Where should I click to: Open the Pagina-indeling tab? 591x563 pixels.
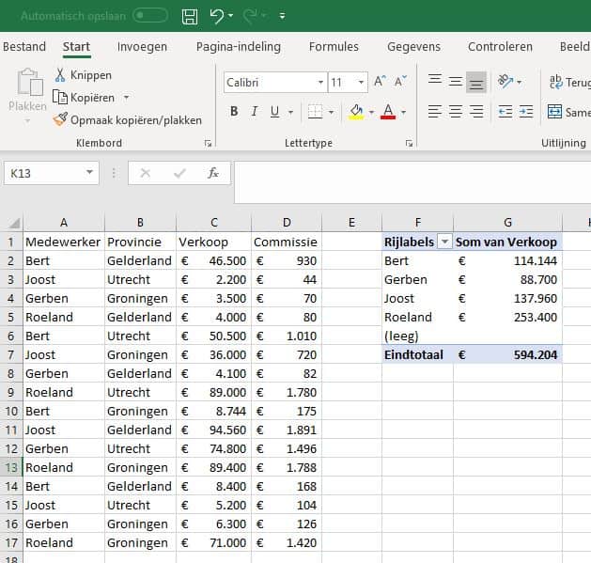(239, 47)
